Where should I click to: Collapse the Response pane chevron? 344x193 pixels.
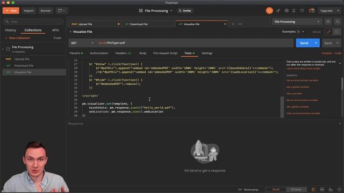[x=340, y=124]
